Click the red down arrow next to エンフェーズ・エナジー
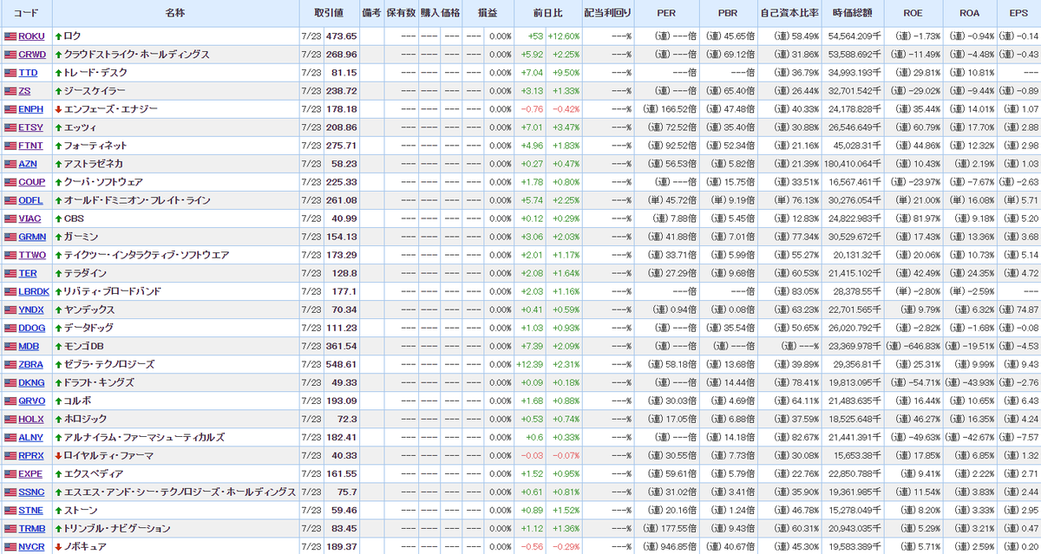 click(x=58, y=109)
